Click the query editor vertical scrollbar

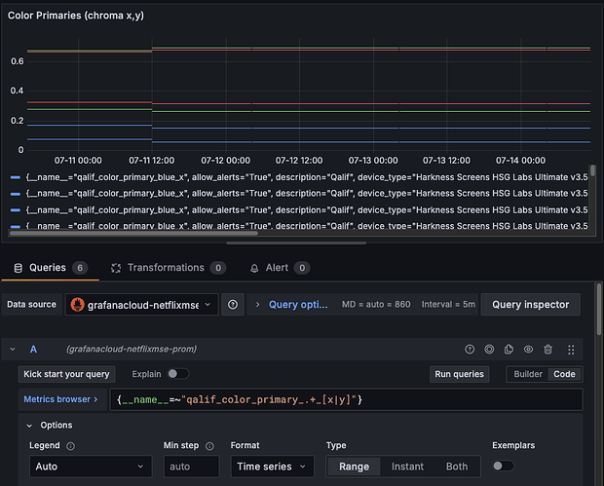599,309
